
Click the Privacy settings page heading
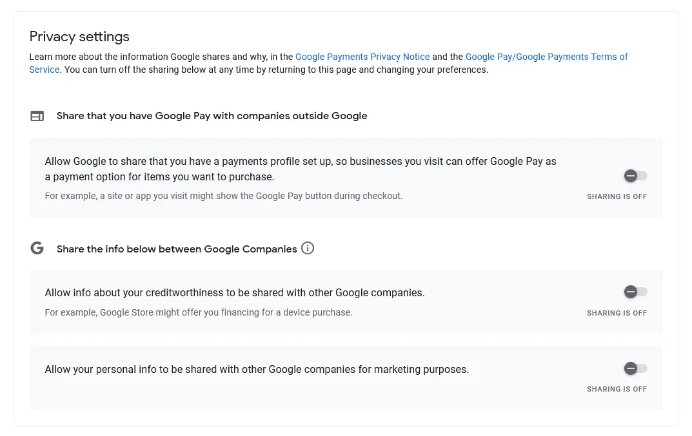[x=79, y=37]
